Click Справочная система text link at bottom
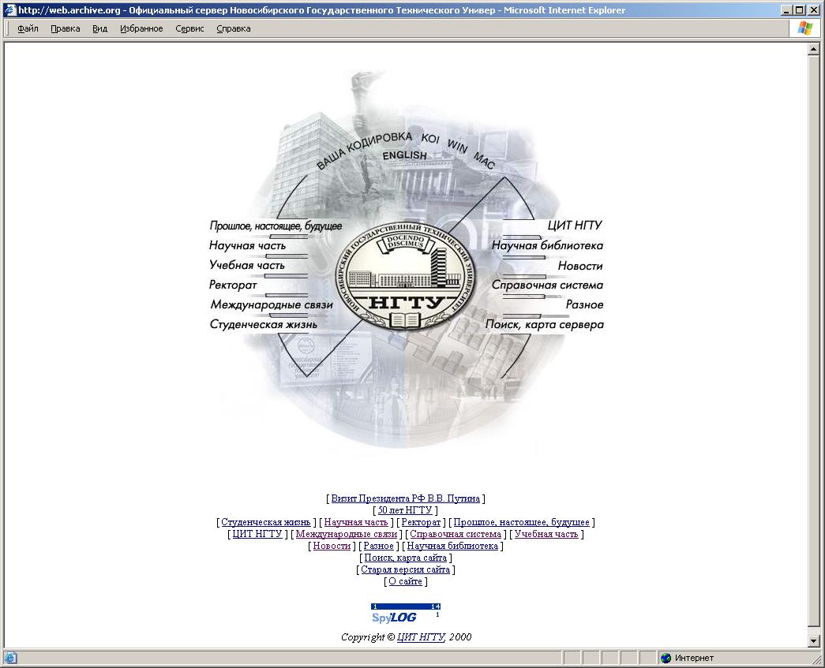Image resolution: width=825 pixels, height=668 pixels. point(456,534)
